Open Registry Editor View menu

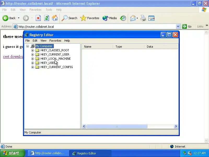43,41
